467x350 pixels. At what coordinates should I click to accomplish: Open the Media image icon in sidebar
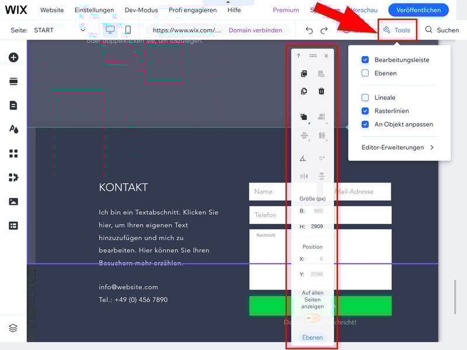point(13,202)
